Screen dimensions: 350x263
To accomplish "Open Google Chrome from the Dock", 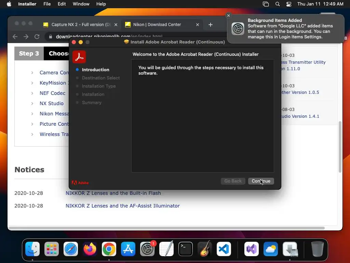I will point(109,249).
